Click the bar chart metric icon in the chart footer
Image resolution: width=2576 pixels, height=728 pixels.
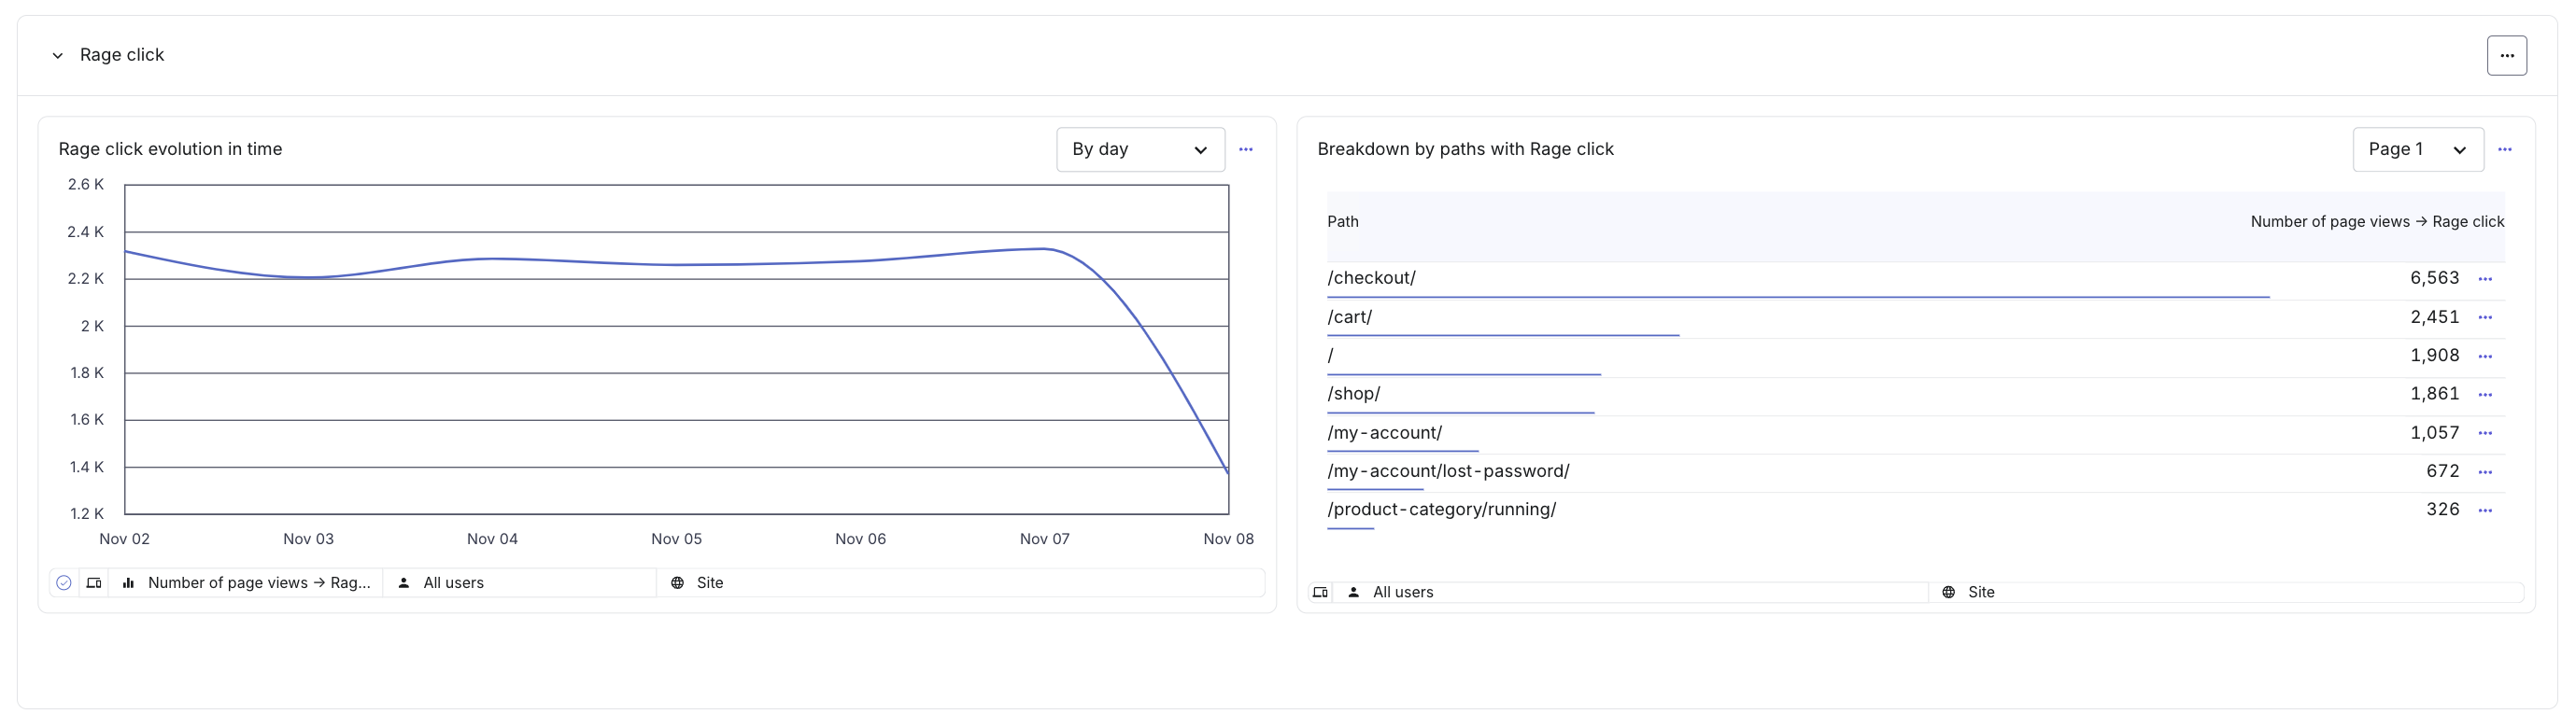click(128, 582)
